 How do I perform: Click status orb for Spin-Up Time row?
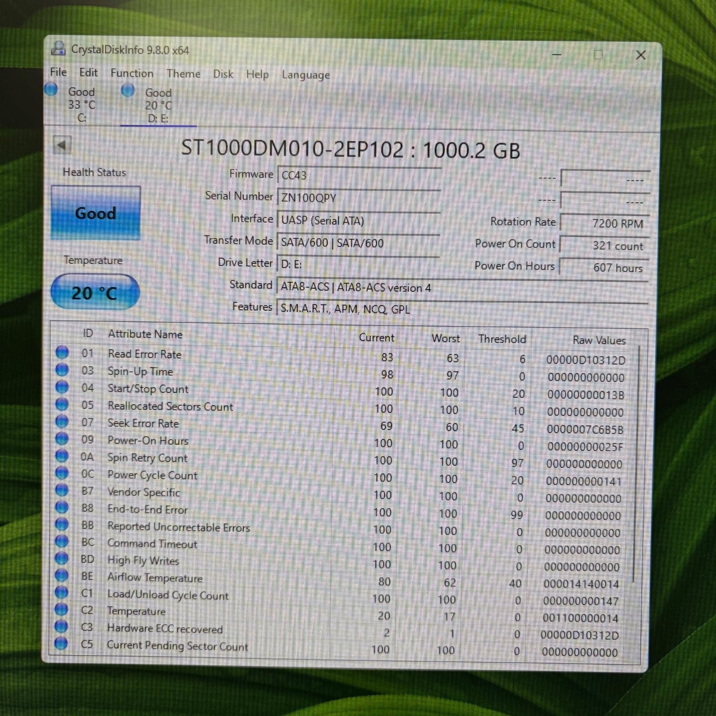pyautogui.click(x=62, y=369)
